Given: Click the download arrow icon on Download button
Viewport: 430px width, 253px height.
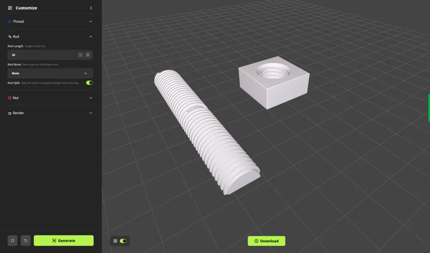Looking at the screenshot, I should [x=256, y=241].
